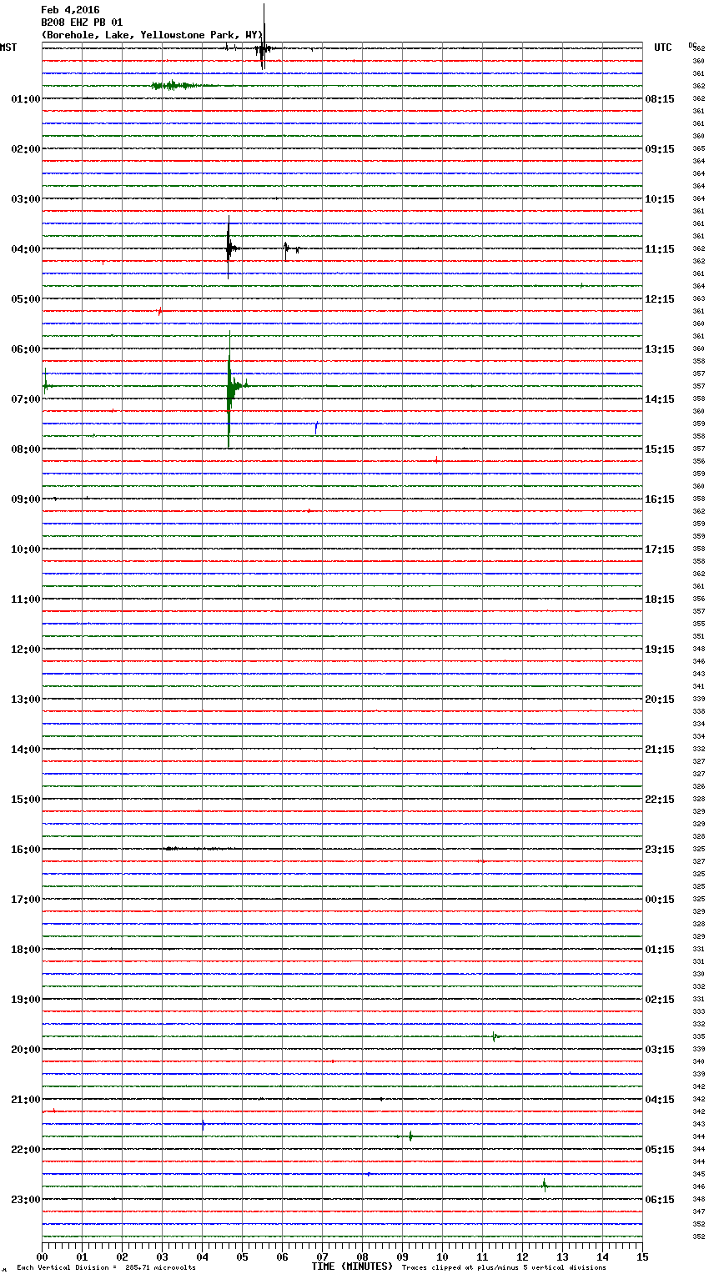This screenshot has width=709, height=1279.
Task: Click the MST timezone label
Action: click(8, 48)
